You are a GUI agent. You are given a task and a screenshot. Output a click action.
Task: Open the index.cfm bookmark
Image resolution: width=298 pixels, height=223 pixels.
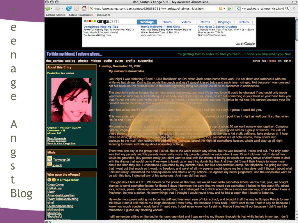click(x=103, y=15)
